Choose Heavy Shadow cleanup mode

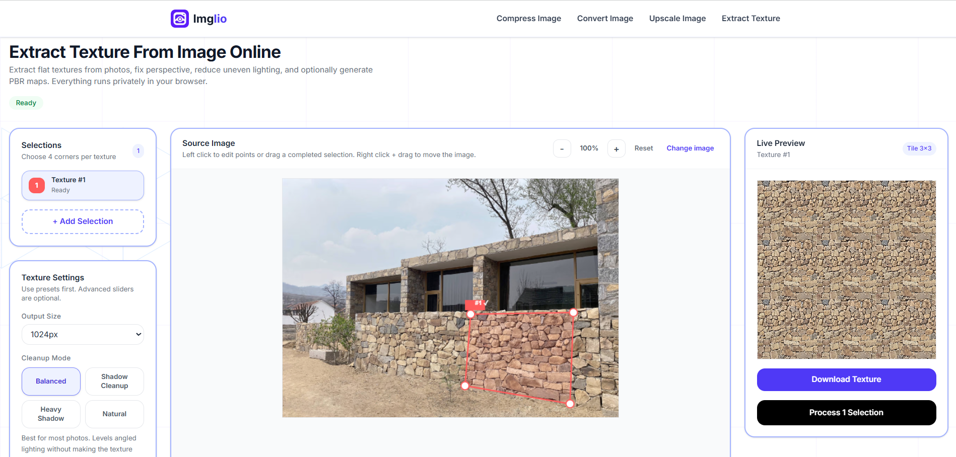tap(51, 414)
